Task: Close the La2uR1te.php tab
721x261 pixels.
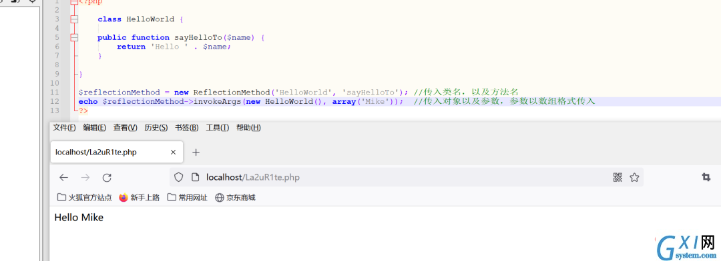Action: pyautogui.click(x=174, y=152)
